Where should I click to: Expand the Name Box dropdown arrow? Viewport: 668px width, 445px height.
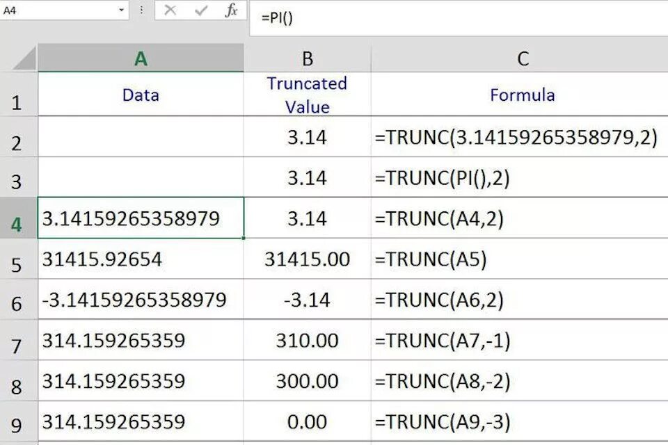121,10
